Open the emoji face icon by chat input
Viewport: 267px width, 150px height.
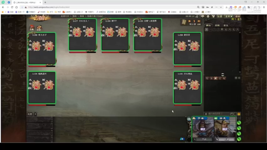(239, 114)
